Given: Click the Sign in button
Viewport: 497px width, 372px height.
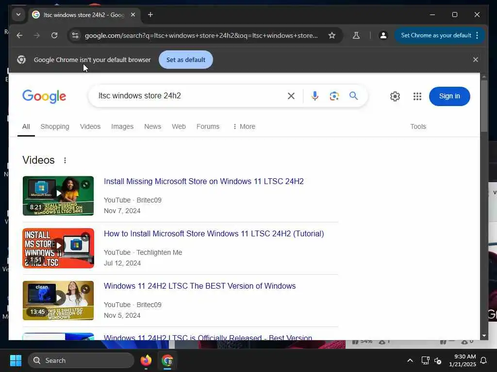Looking at the screenshot, I should 449,96.
